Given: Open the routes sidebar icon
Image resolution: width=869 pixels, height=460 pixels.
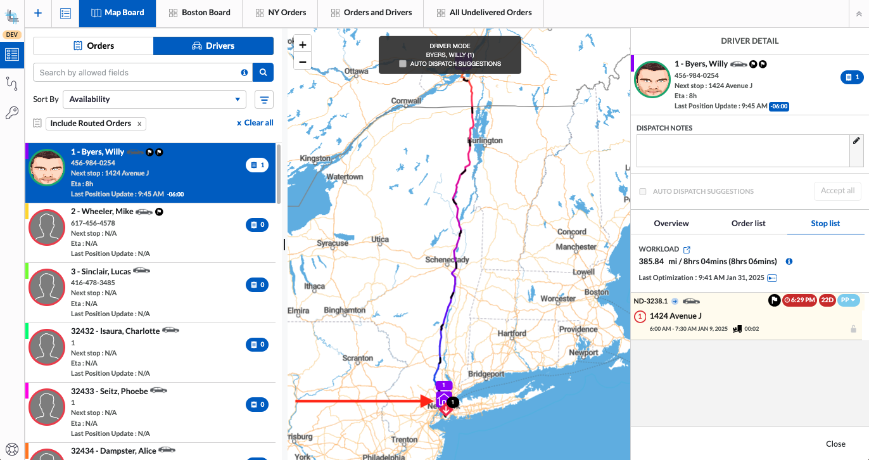Looking at the screenshot, I should (x=11, y=83).
